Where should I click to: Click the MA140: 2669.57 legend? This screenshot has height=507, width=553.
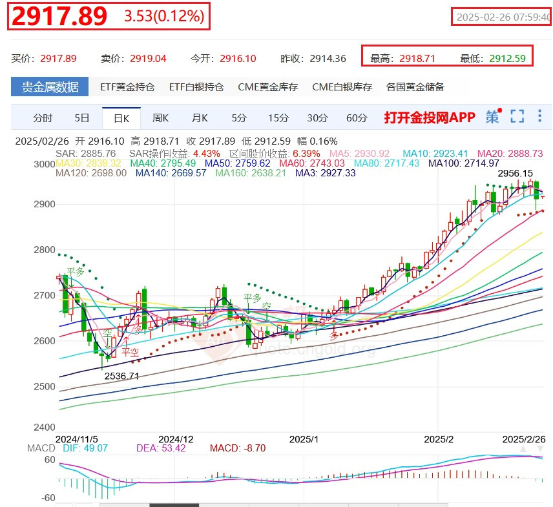(x=171, y=173)
